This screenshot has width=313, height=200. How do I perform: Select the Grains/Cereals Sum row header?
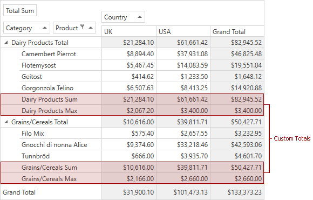pos(60,167)
